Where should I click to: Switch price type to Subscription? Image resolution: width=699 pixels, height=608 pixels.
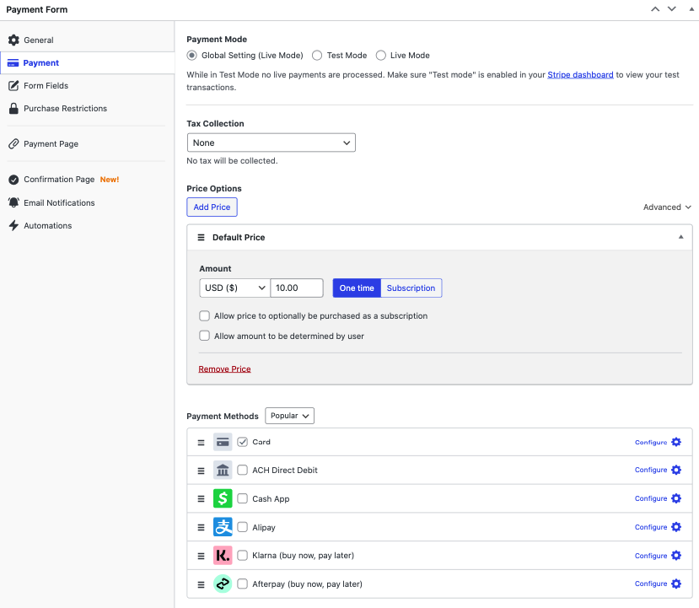pos(411,288)
